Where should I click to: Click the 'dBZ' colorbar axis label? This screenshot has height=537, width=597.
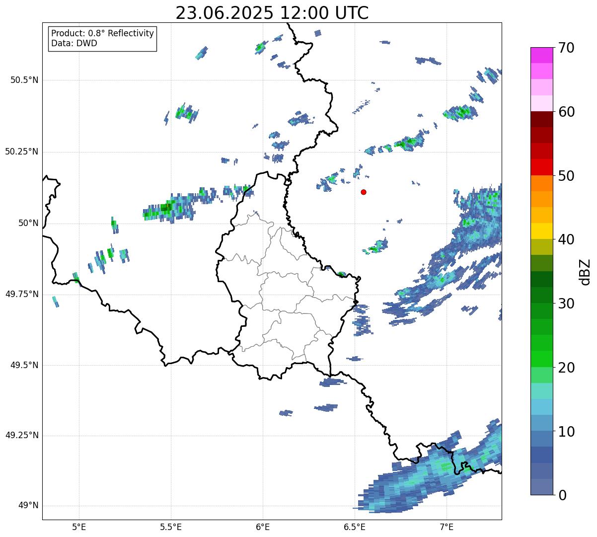(585, 272)
